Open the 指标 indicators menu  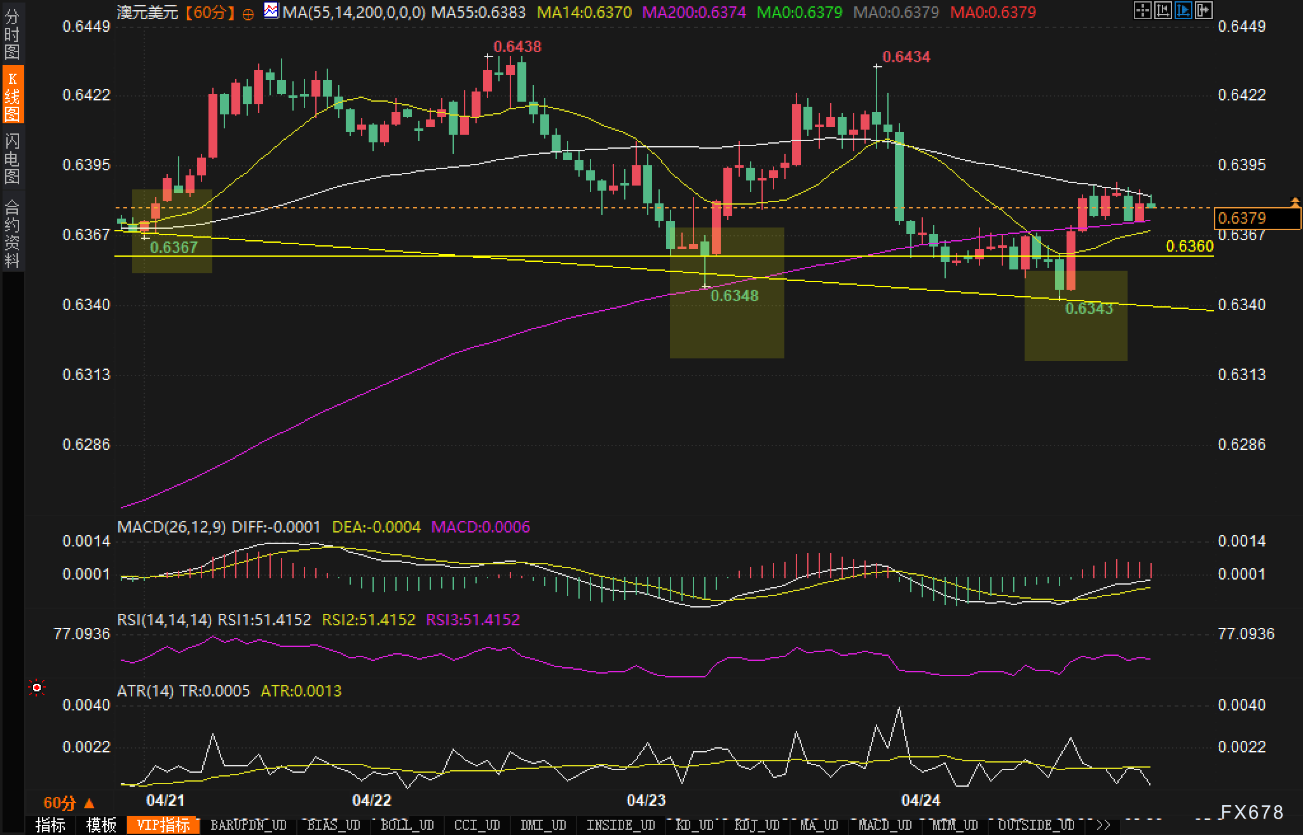50,825
